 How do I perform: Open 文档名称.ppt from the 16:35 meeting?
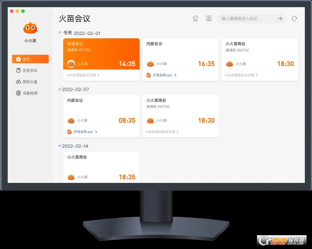[163, 75]
